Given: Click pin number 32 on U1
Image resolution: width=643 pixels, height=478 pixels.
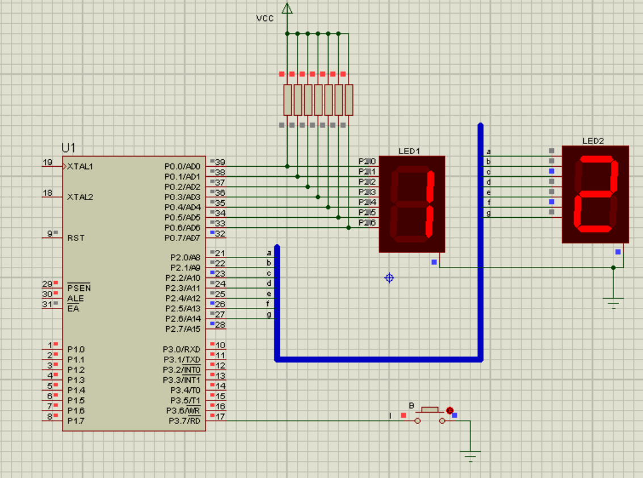Looking at the screenshot, I should click(x=220, y=234).
